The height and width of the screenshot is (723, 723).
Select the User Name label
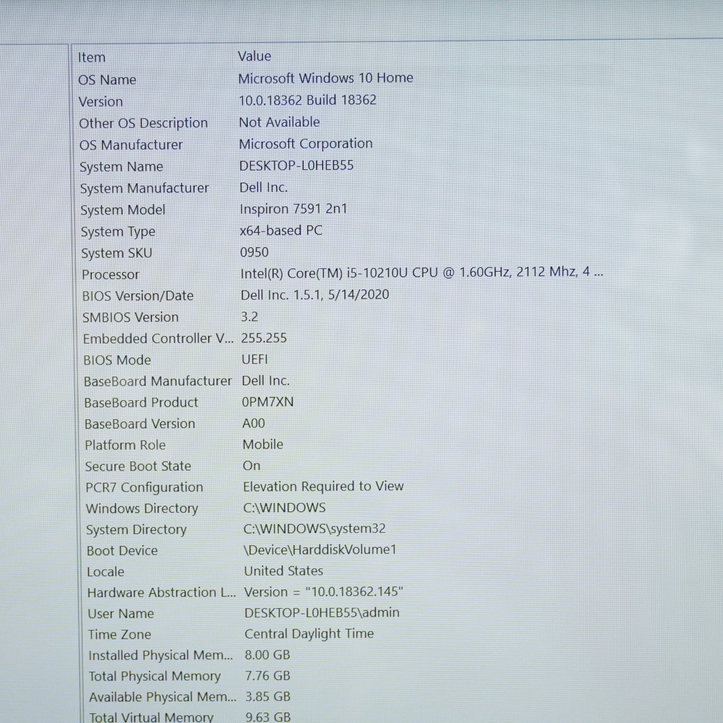121,614
